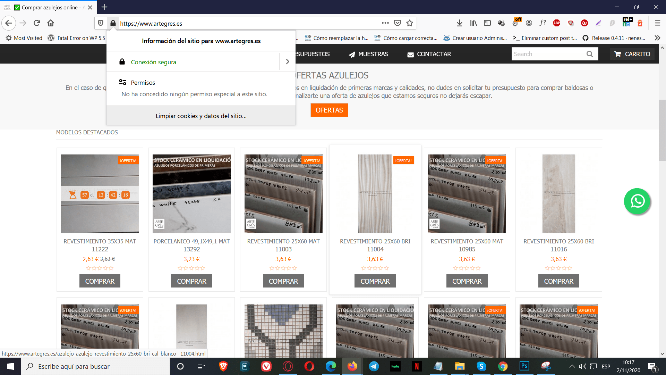Click the Save to Pocket icon
666x375 pixels.
pyautogui.click(x=398, y=23)
